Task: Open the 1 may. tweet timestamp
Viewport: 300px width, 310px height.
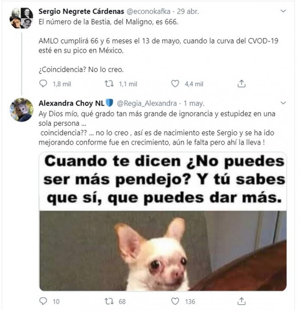Action: [x=194, y=103]
